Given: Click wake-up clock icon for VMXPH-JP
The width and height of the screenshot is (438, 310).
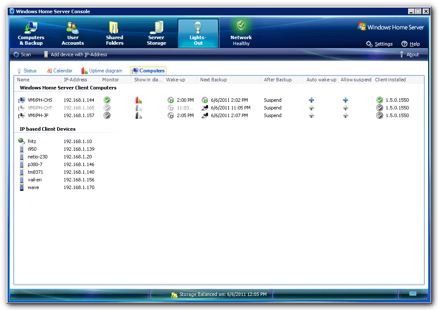Looking at the screenshot, I should tap(171, 115).
